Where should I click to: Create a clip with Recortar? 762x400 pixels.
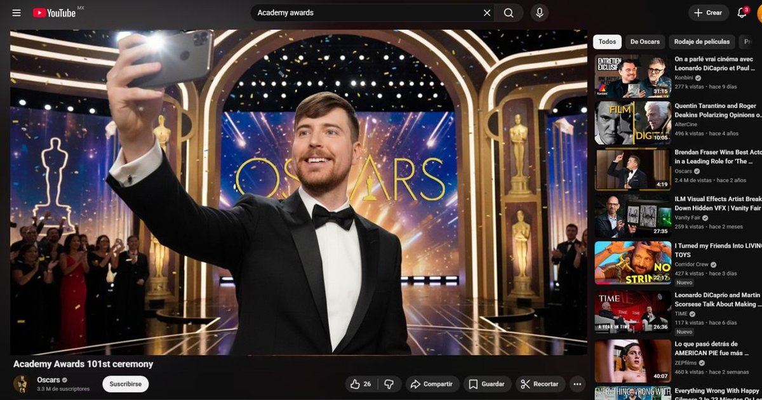(540, 384)
